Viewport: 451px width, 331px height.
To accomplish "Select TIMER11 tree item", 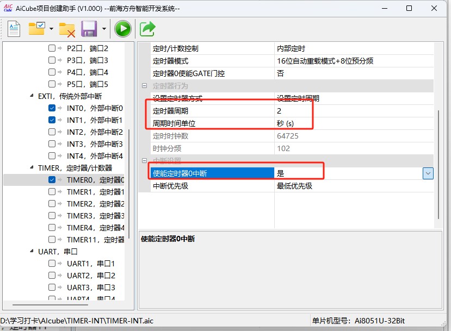I will pos(95,240).
